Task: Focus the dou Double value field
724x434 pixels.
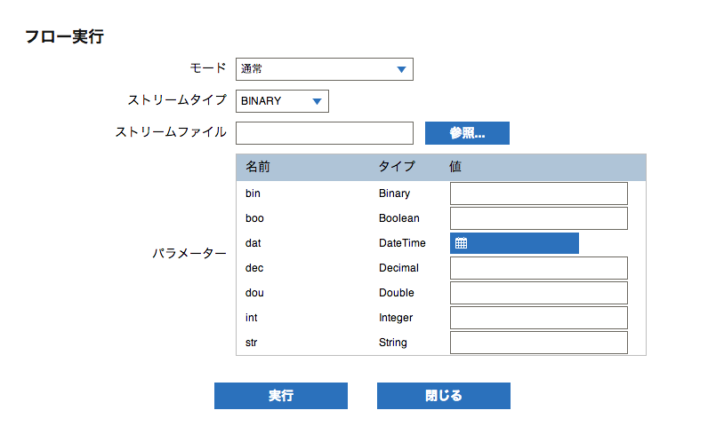Action: tap(539, 293)
